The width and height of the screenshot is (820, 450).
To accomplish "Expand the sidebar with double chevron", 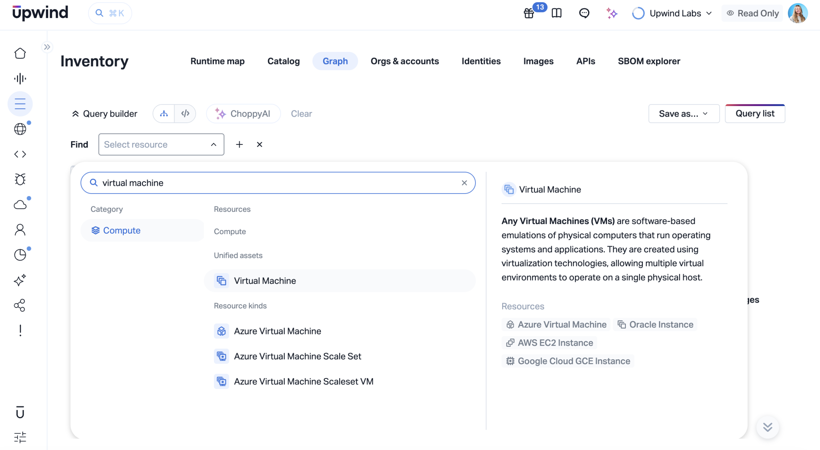I will (47, 47).
